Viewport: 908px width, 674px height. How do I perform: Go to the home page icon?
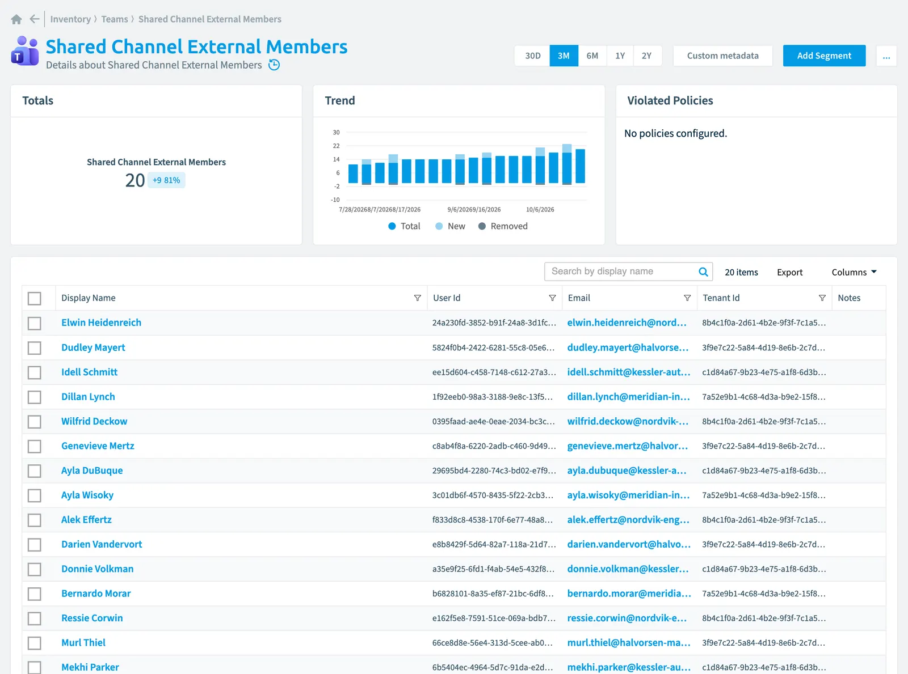click(16, 19)
